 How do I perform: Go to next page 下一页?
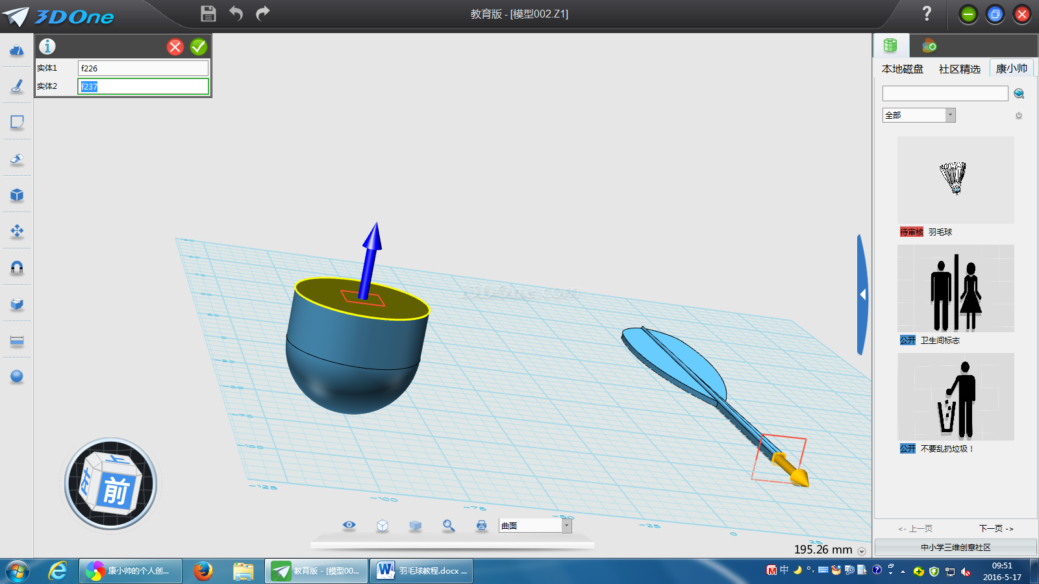pos(996,528)
